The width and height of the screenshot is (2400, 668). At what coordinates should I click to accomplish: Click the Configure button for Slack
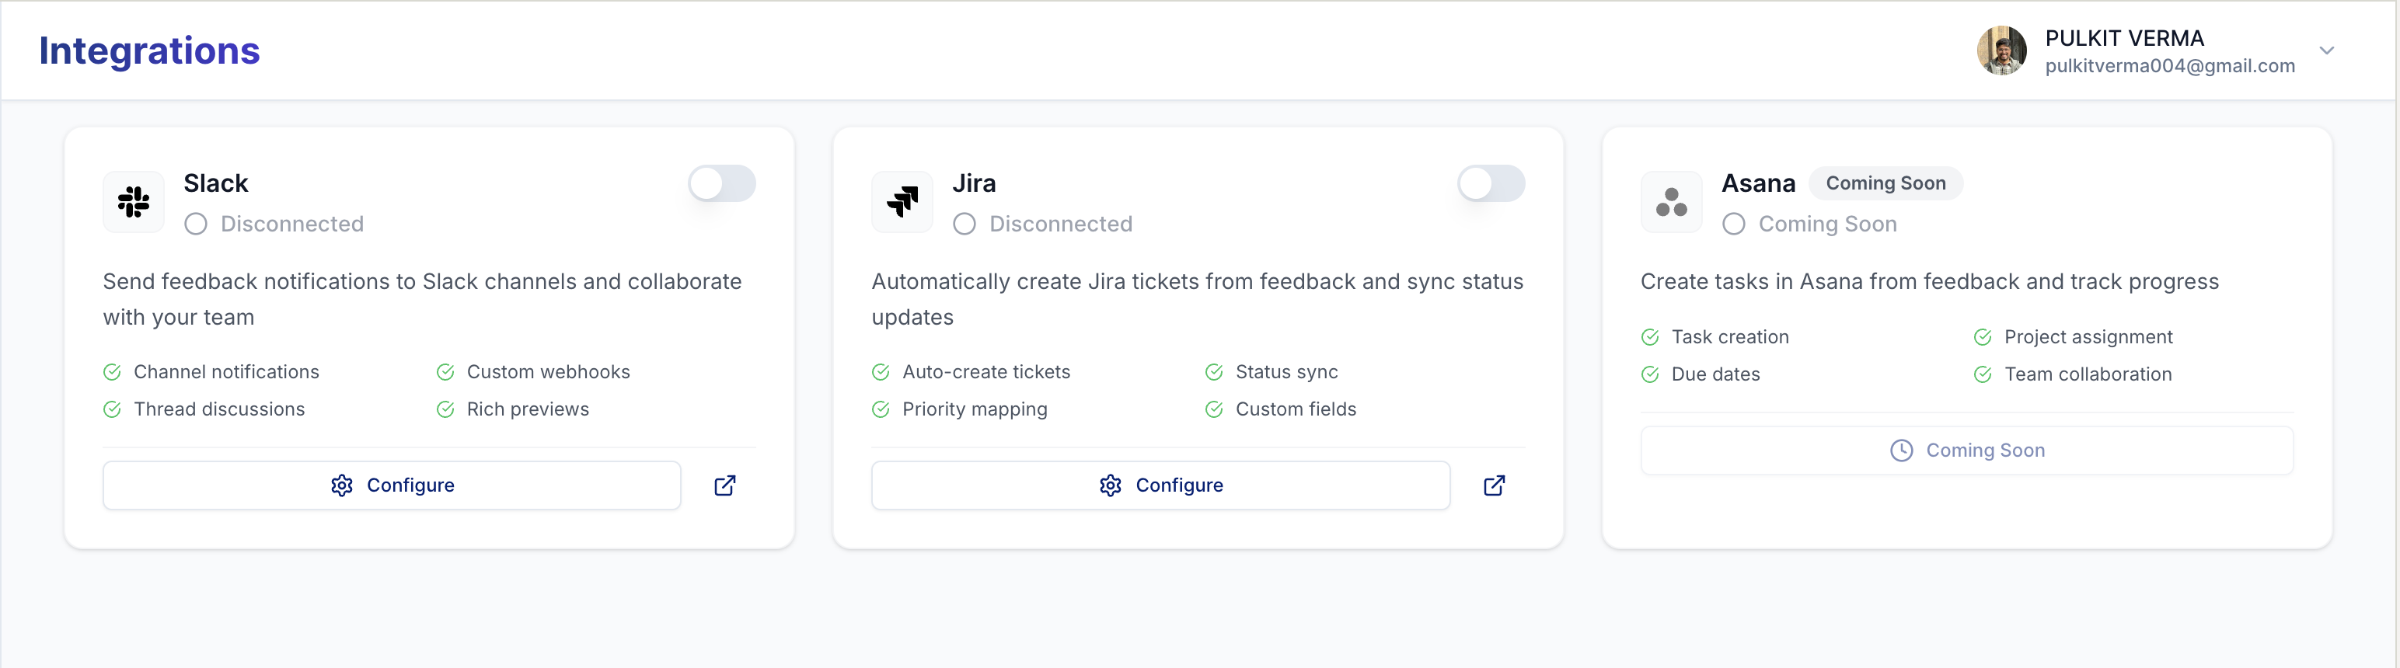coord(391,485)
